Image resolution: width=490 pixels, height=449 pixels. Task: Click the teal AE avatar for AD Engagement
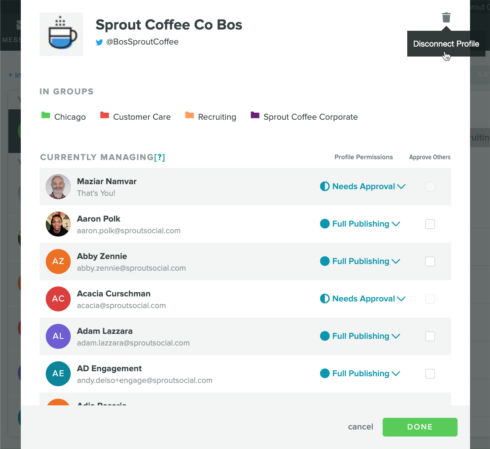pyautogui.click(x=58, y=374)
